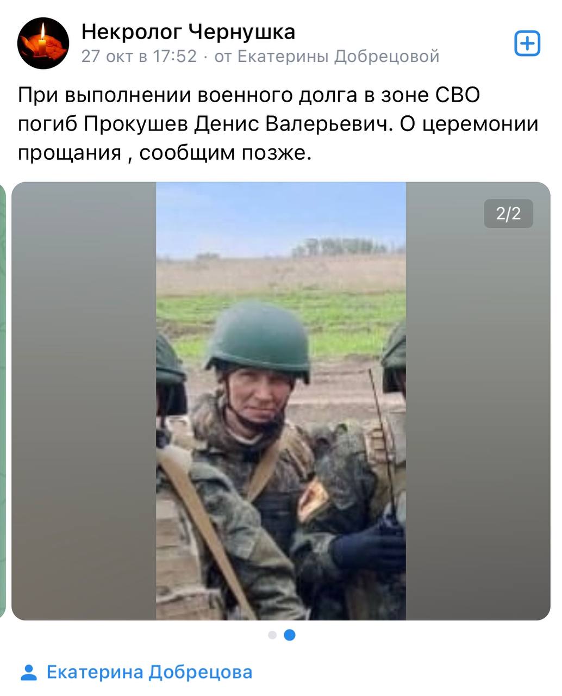
Task: Tap the text line прощания, сообщим позже
Action: (165, 153)
